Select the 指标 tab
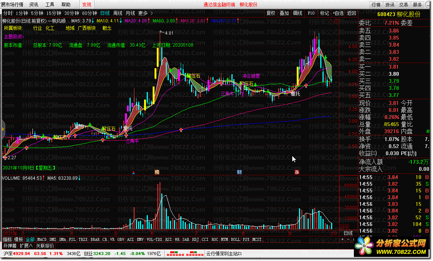The height and width of the screenshot is (261, 433). coord(7,239)
